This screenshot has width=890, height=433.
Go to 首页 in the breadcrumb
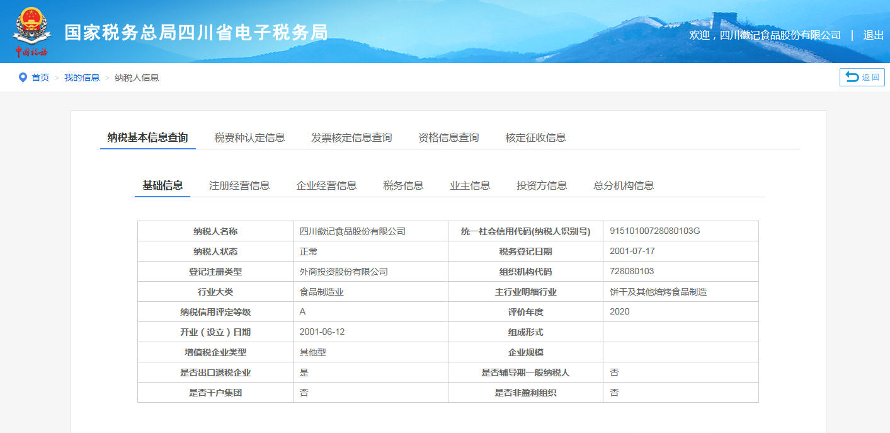pyautogui.click(x=40, y=78)
